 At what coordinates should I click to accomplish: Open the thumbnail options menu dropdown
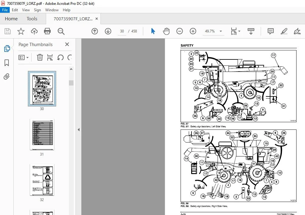tap(24, 58)
